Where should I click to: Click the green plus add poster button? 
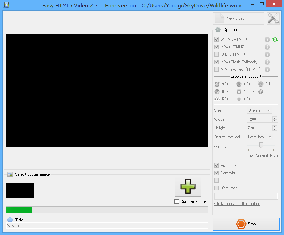[188, 187]
